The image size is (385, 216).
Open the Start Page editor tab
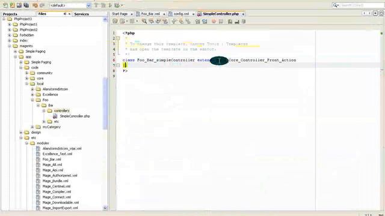[120, 14]
